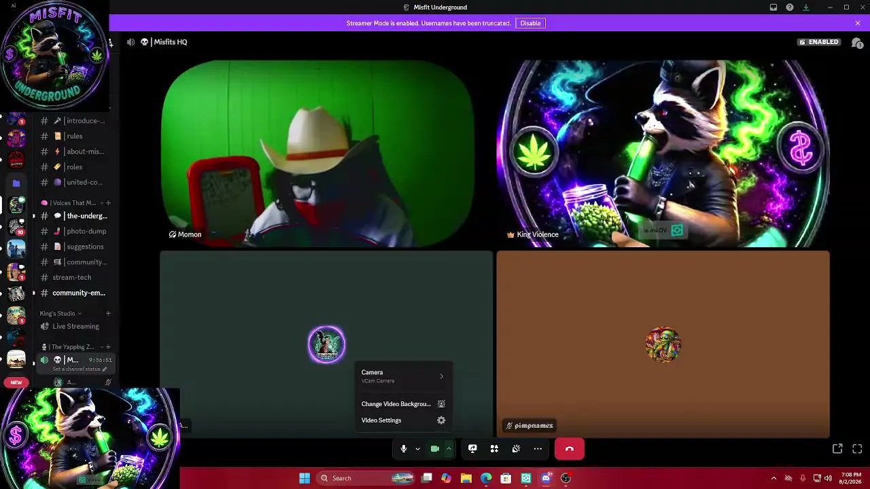The image size is (870, 489).
Task: Open the soundboard icon
Action: coord(516,449)
